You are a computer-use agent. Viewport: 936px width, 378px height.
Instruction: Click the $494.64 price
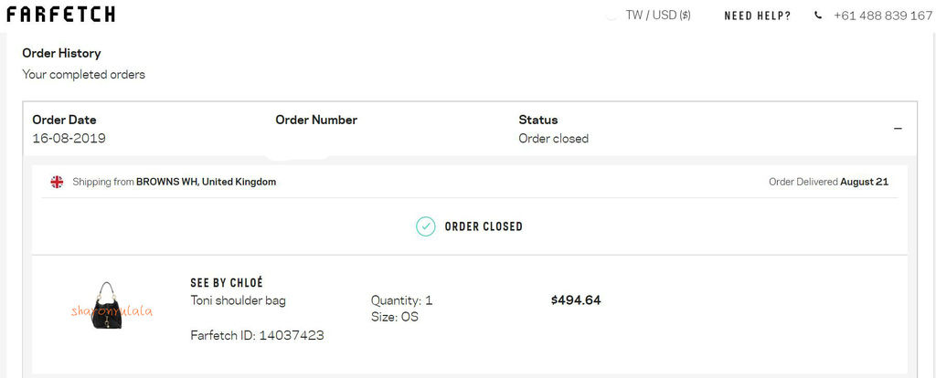coord(576,299)
